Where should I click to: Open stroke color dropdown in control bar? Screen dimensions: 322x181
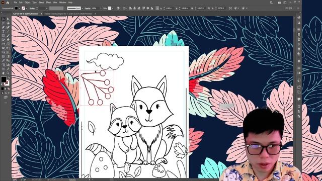click(x=26, y=8)
